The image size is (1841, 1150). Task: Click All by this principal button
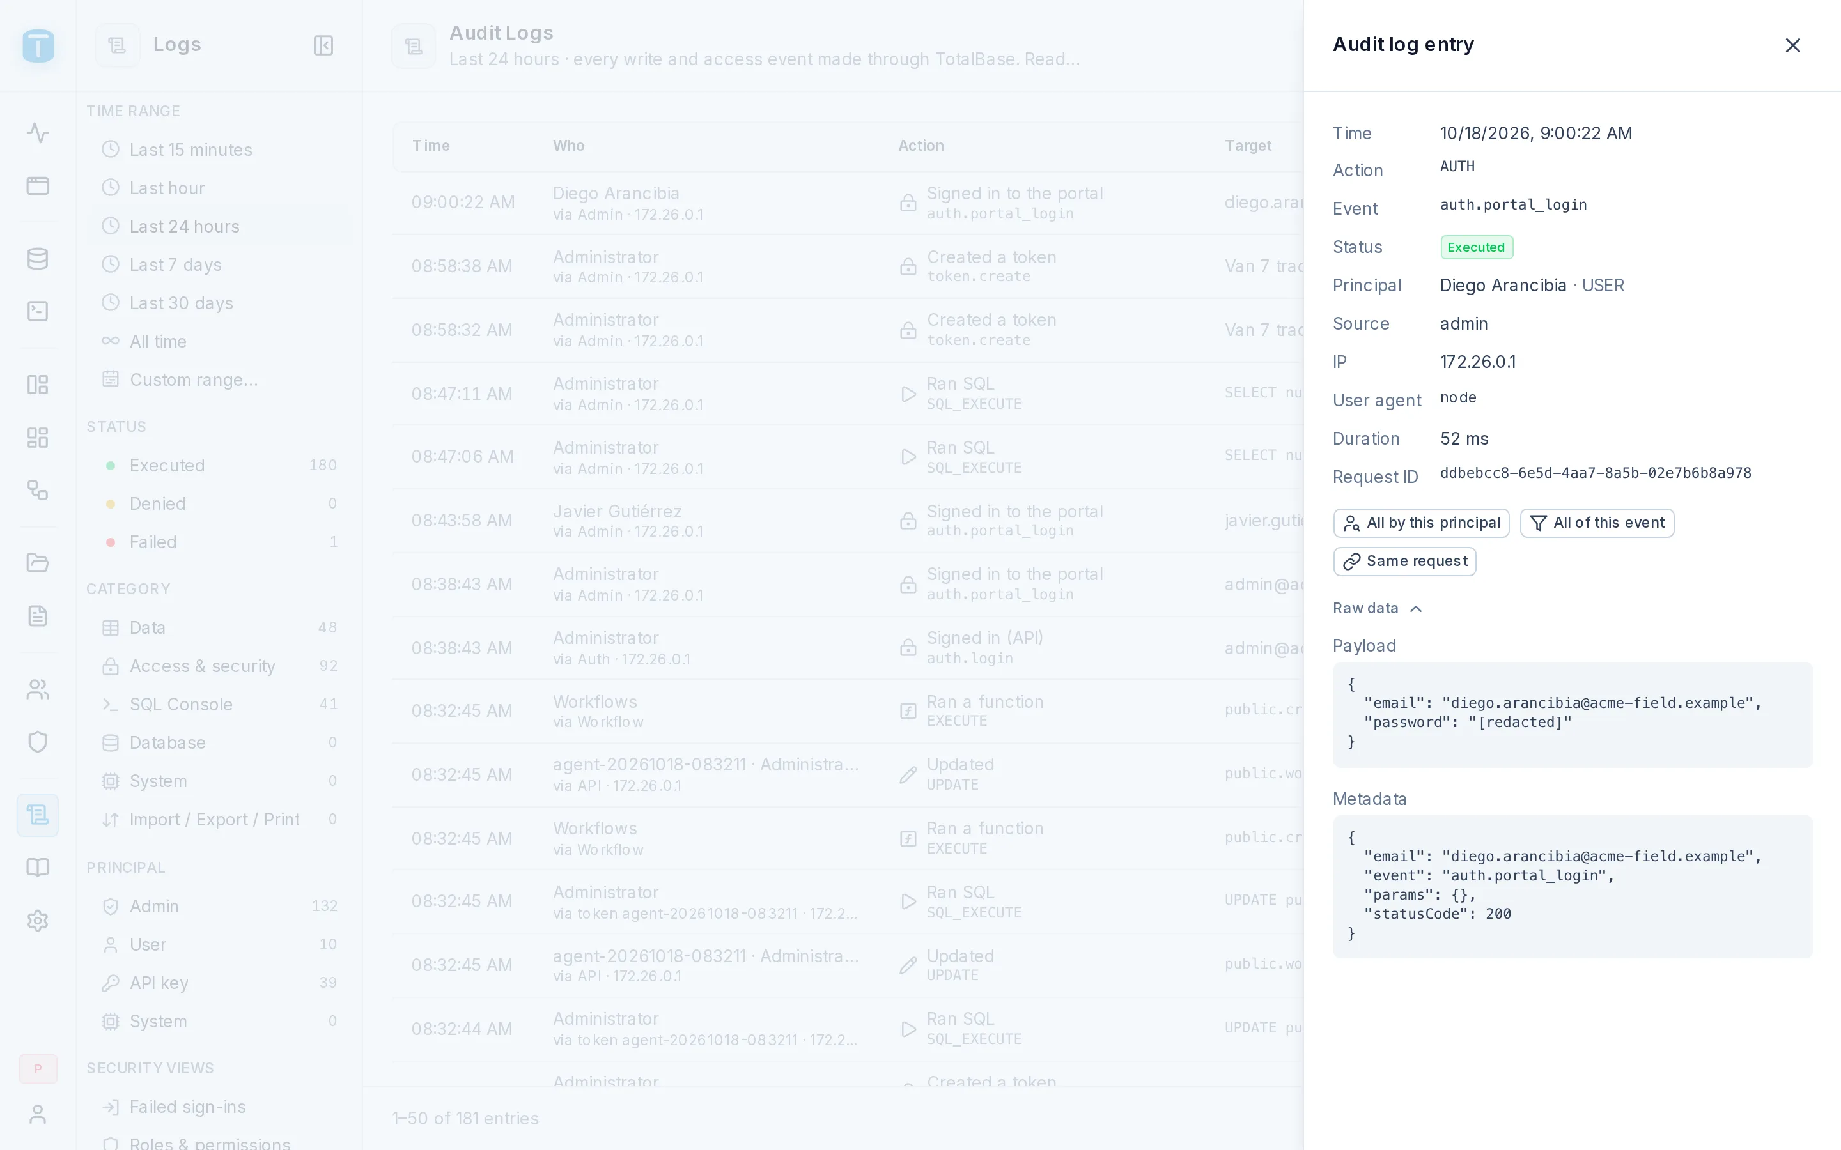point(1421,523)
